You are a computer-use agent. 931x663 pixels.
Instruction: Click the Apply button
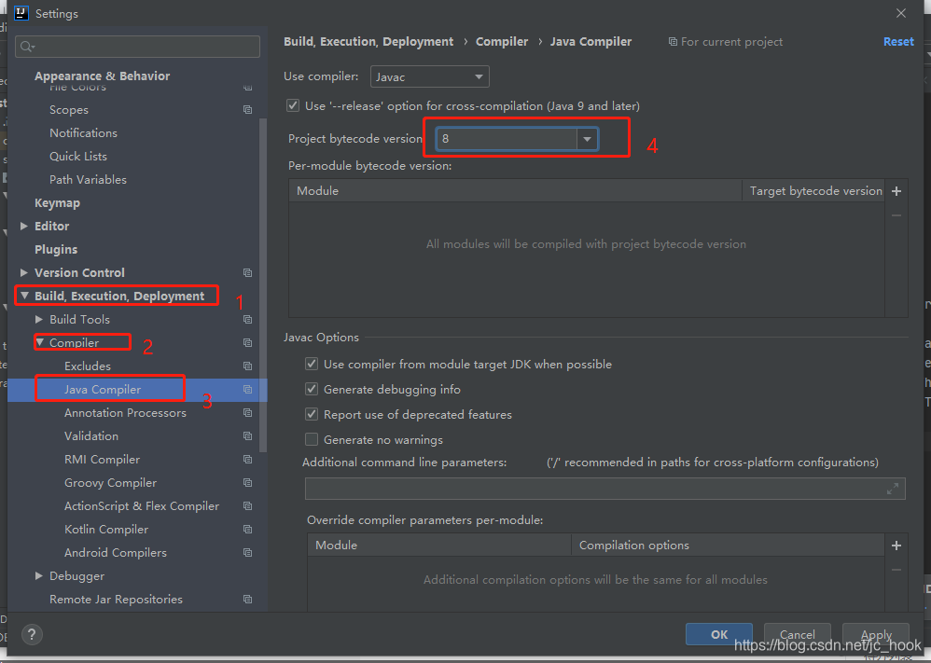[876, 634]
